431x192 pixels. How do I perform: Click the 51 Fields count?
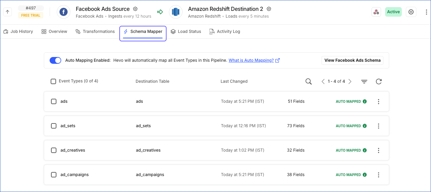[x=296, y=101]
